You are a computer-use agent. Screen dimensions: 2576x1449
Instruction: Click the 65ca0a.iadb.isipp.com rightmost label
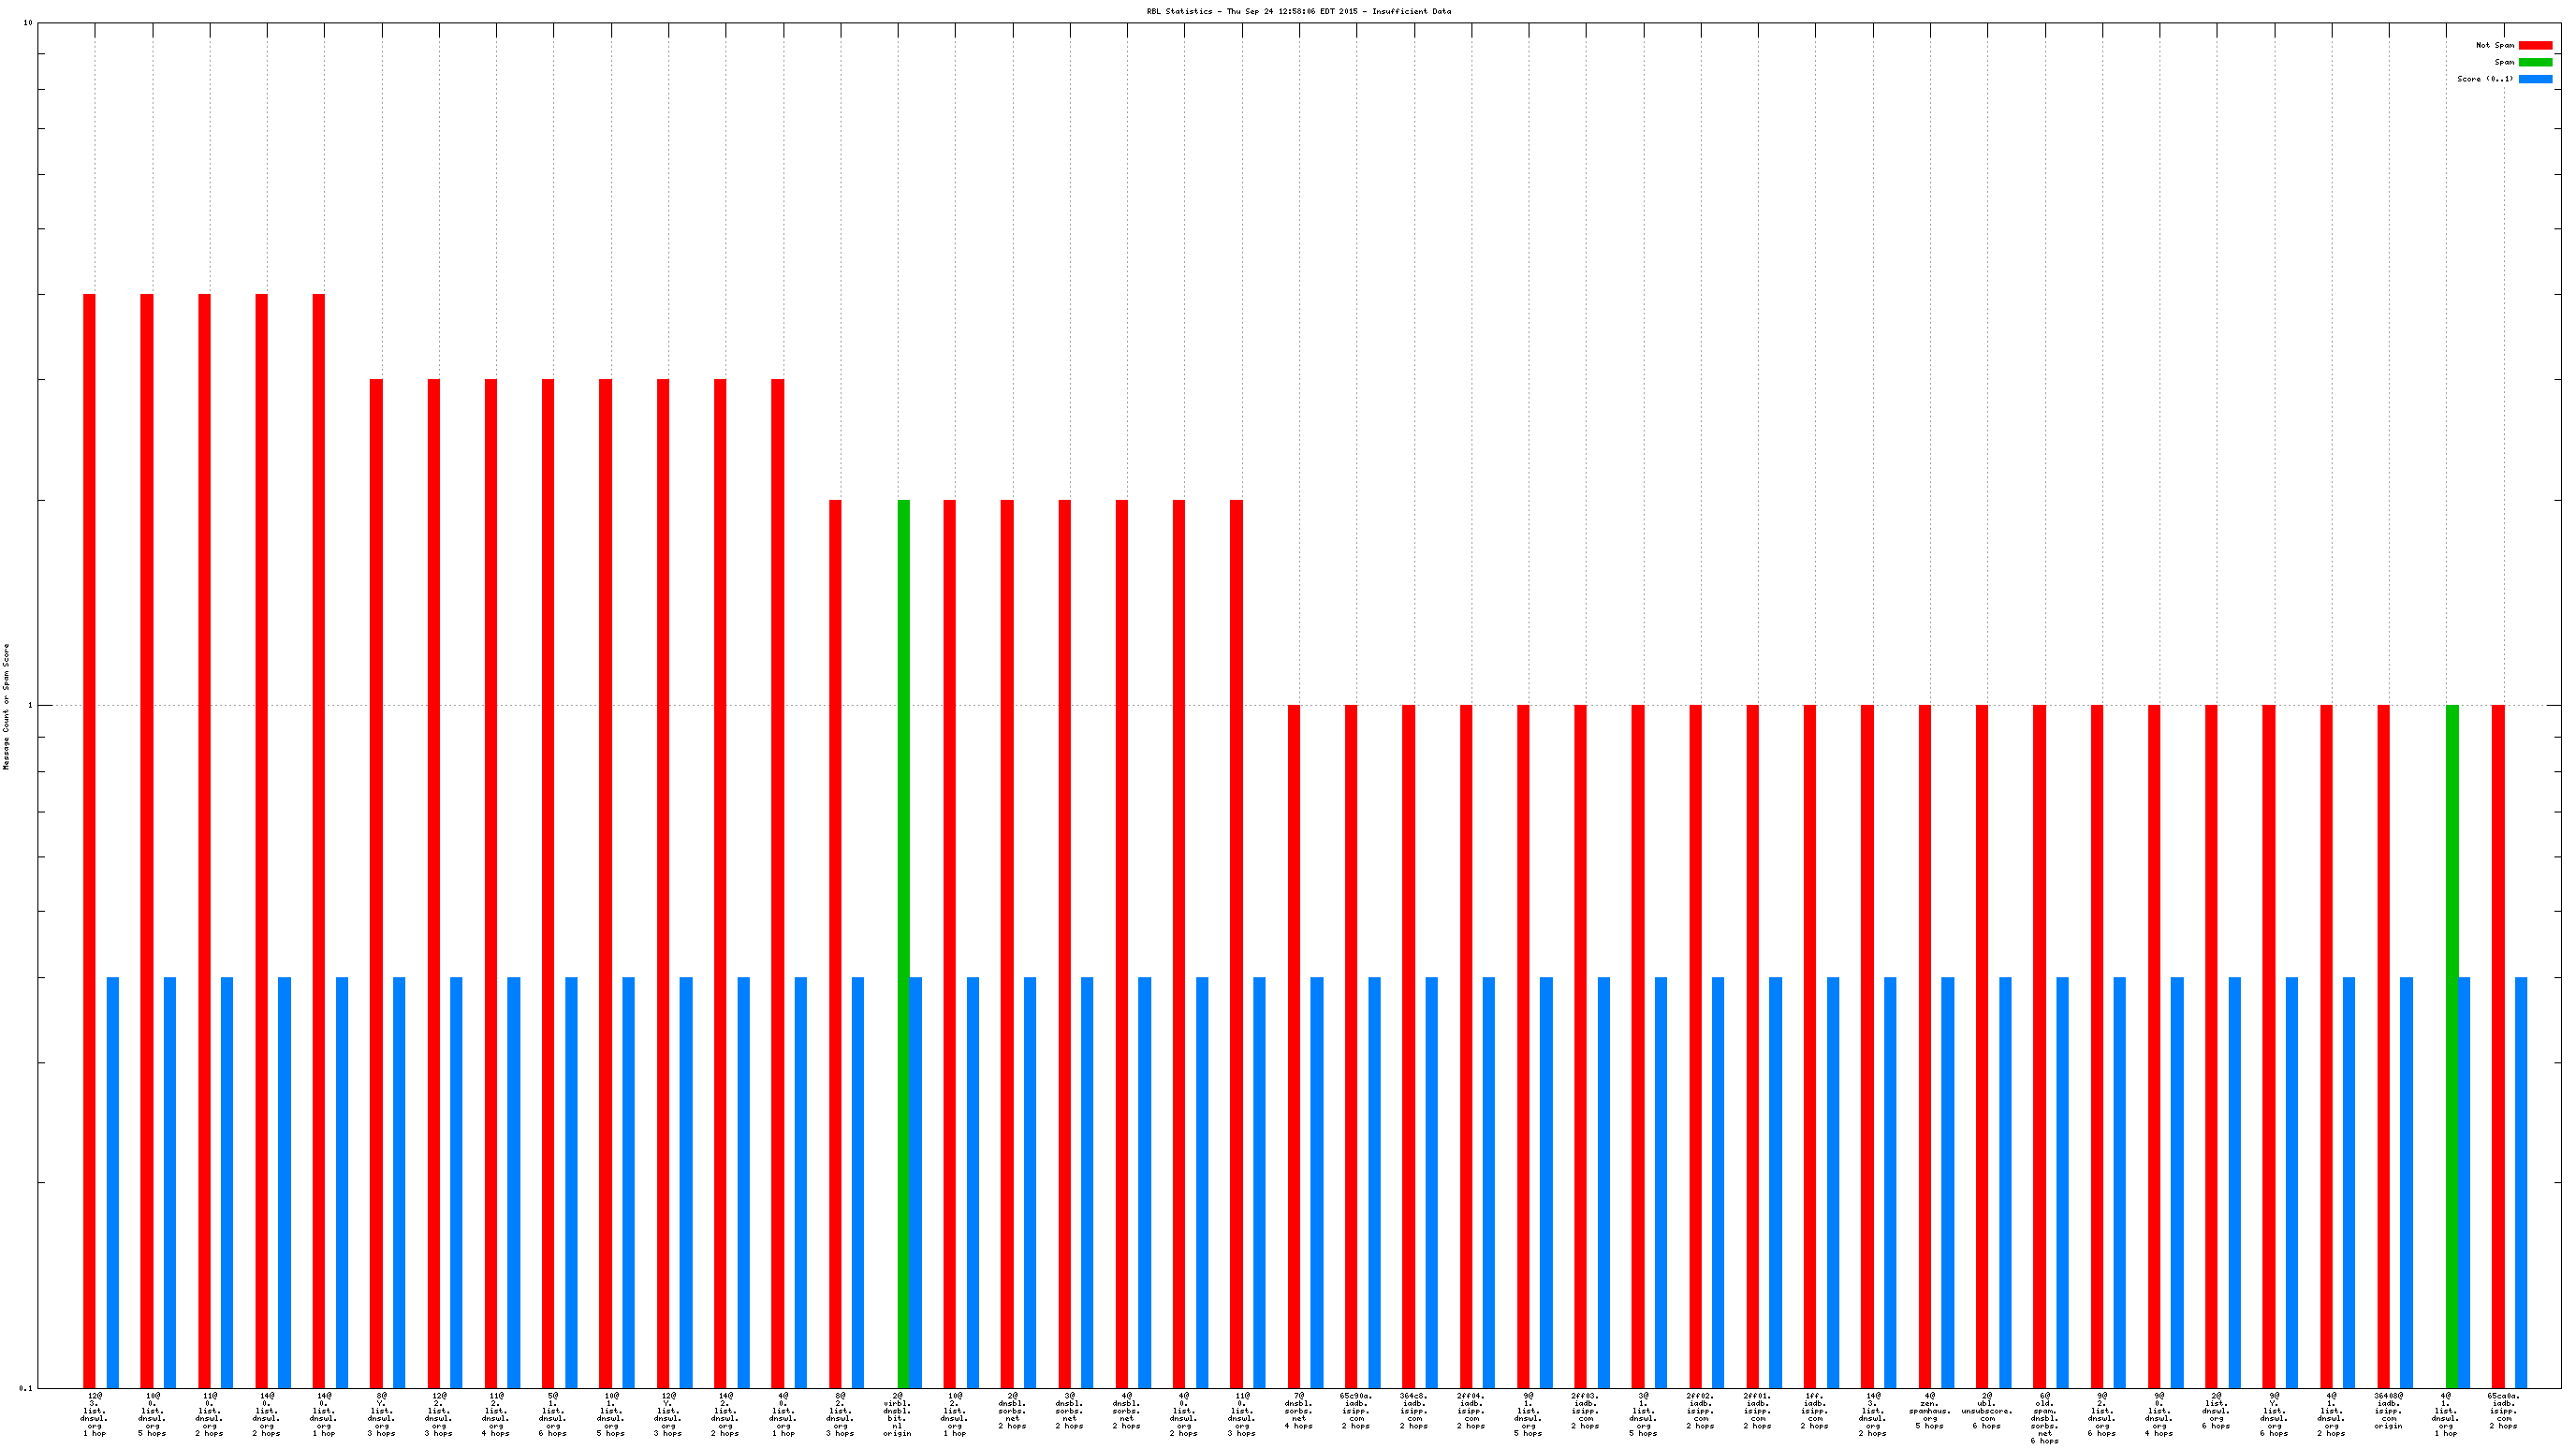pyautogui.click(x=2503, y=1411)
